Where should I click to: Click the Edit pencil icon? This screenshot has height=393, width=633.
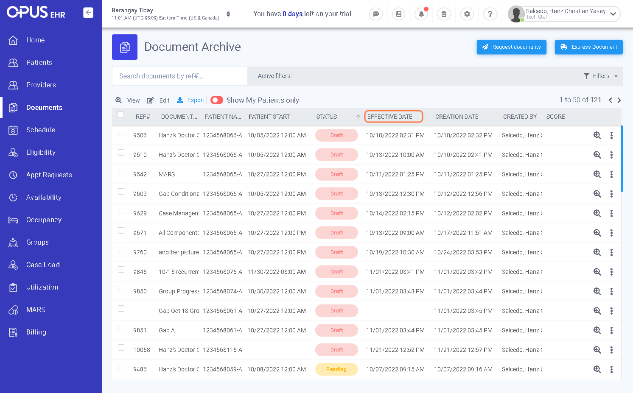[x=150, y=100]
